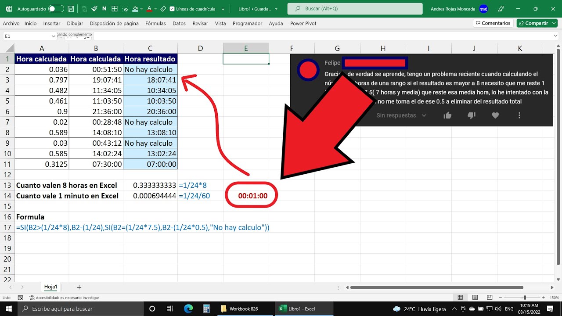Uncheck Líneas de cuadrícula checkbox

[x=172, y=9]
